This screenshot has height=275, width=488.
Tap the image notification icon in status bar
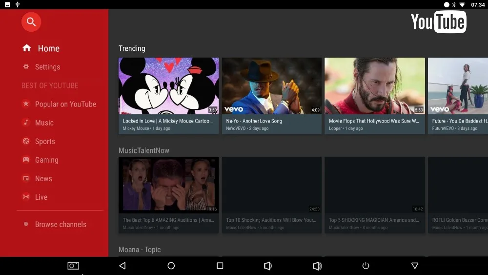[x=7, y=5]
